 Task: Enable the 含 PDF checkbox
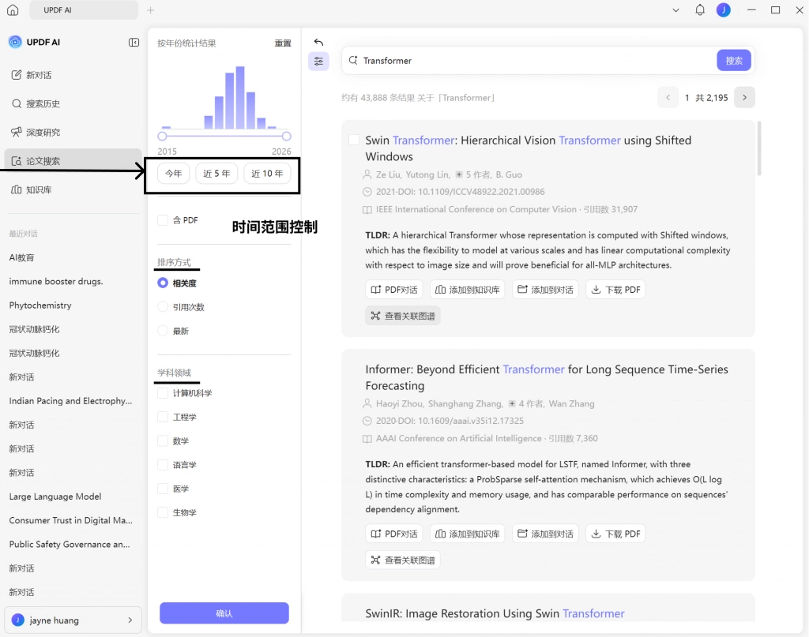point(163,220)
